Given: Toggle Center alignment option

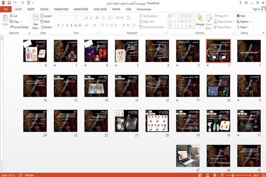Looking at the screenshot, I should point(107,25).
